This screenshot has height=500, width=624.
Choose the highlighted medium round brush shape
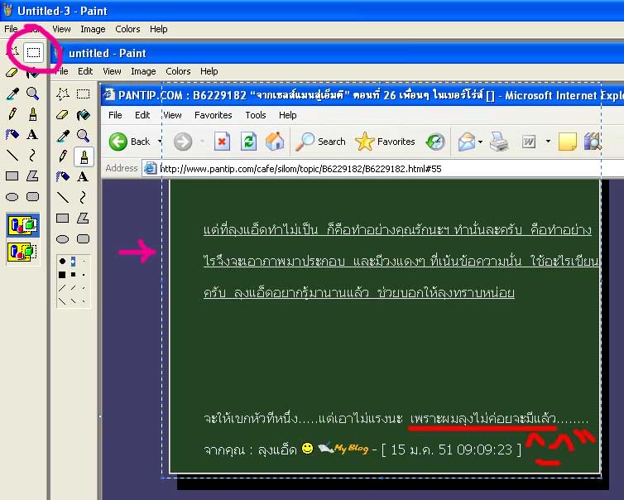73,262
